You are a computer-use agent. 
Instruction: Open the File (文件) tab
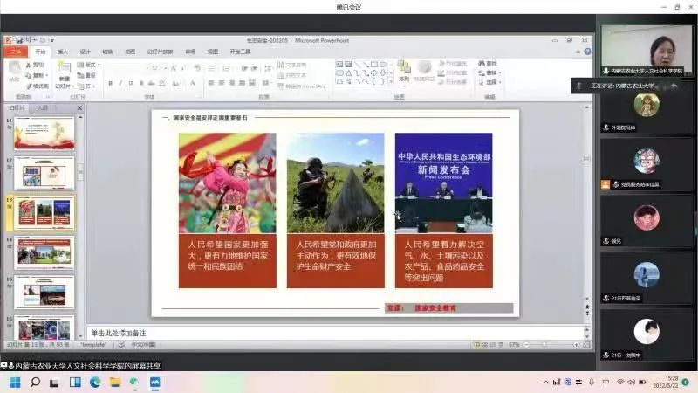[16, 52]
